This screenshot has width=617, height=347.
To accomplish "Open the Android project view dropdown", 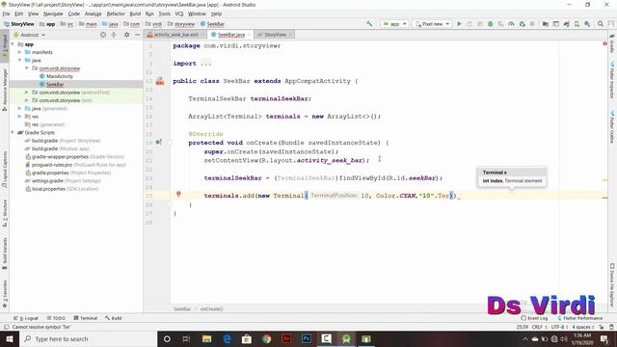I will tap(30, 35).
